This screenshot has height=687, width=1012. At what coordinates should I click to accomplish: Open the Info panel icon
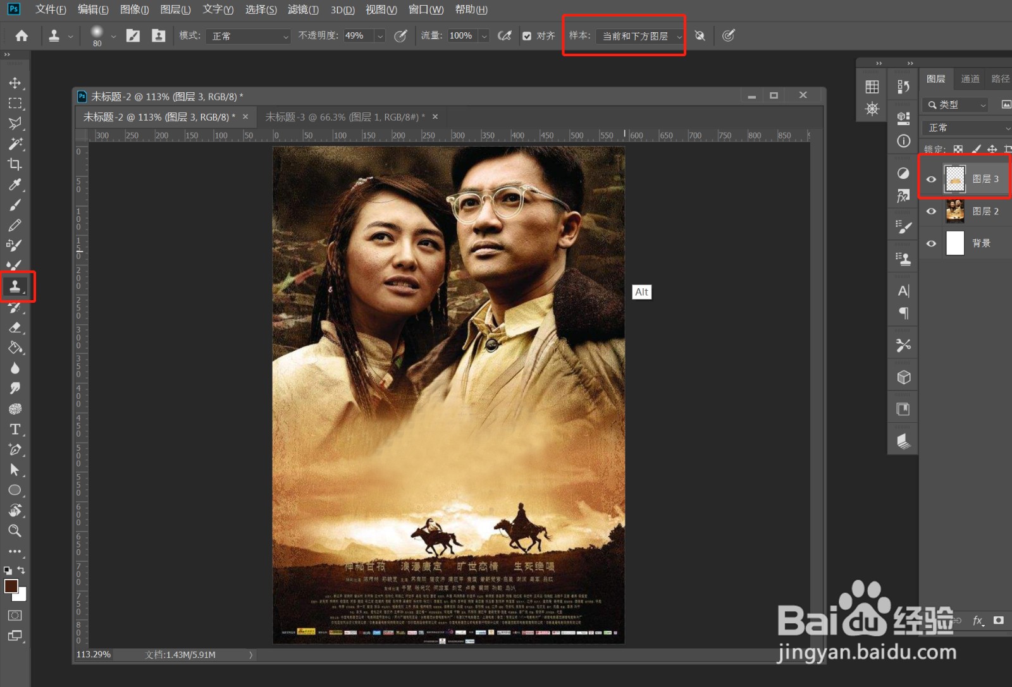[904, 141]
